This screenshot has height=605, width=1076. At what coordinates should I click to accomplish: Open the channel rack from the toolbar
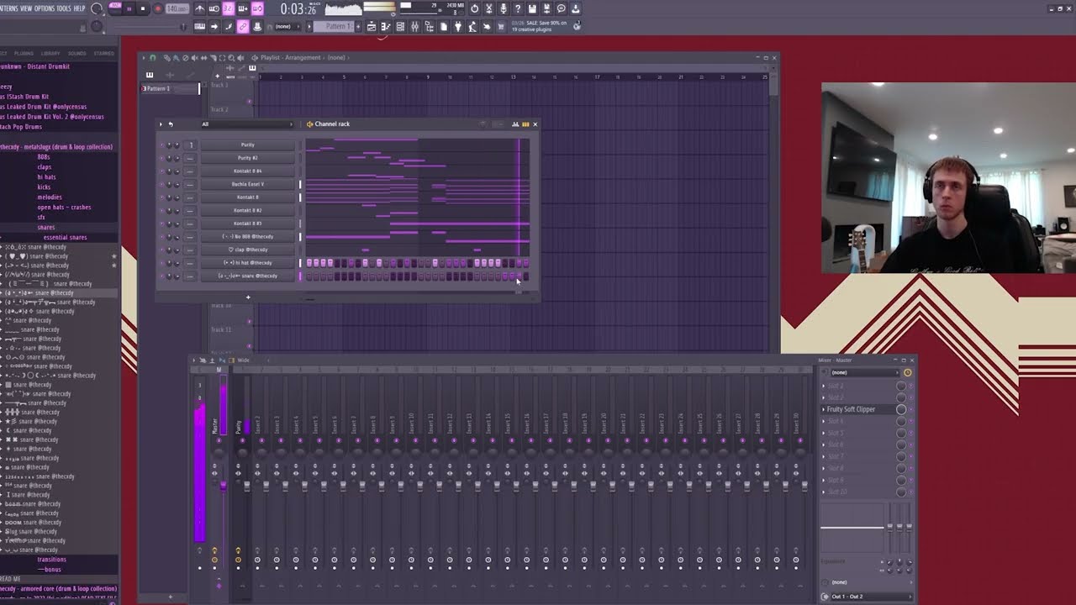pyautogui.click(x=400, y=27)
